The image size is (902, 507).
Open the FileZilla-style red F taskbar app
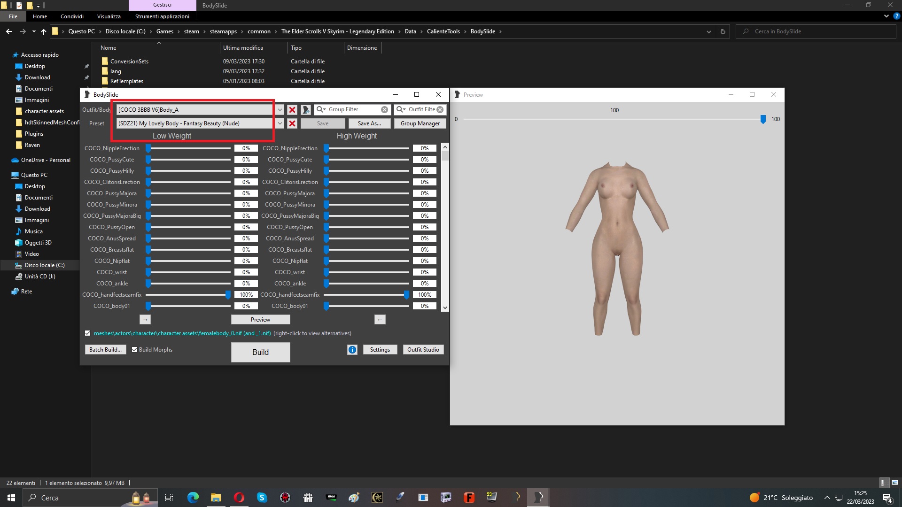point(469,498)
